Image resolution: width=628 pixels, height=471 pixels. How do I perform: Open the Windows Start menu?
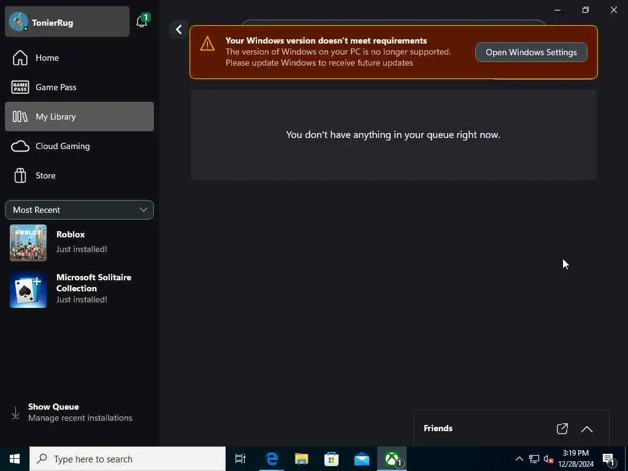click(x=15, y=459)
